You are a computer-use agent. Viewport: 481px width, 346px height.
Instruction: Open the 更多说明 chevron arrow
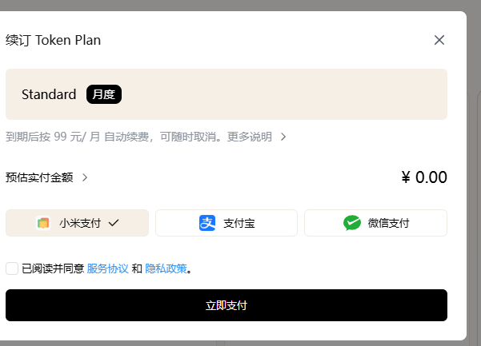(283, 137)
